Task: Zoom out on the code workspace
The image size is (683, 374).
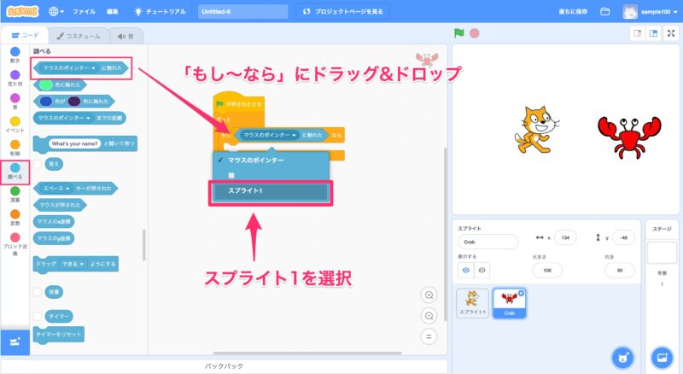Action: coord(429,315)
